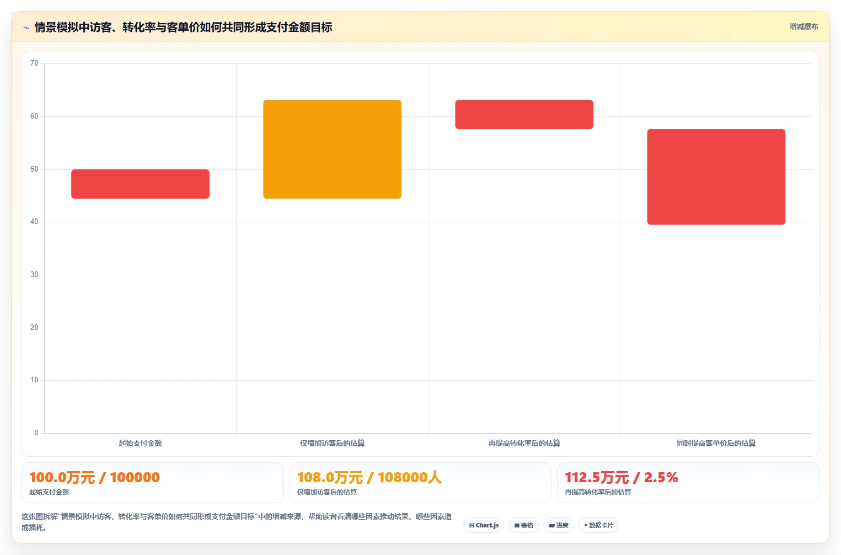Click the y-axis value 60

[34, 116]
